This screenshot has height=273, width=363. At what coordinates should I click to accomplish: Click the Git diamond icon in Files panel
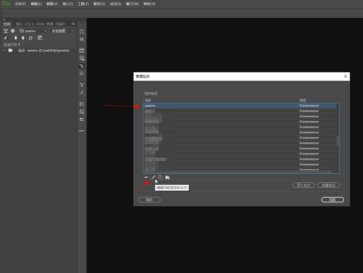[13, 31]
